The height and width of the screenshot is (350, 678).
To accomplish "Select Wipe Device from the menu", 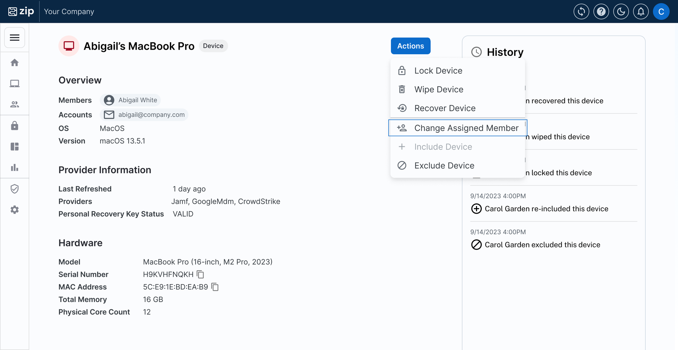I will tap(438, 90).
